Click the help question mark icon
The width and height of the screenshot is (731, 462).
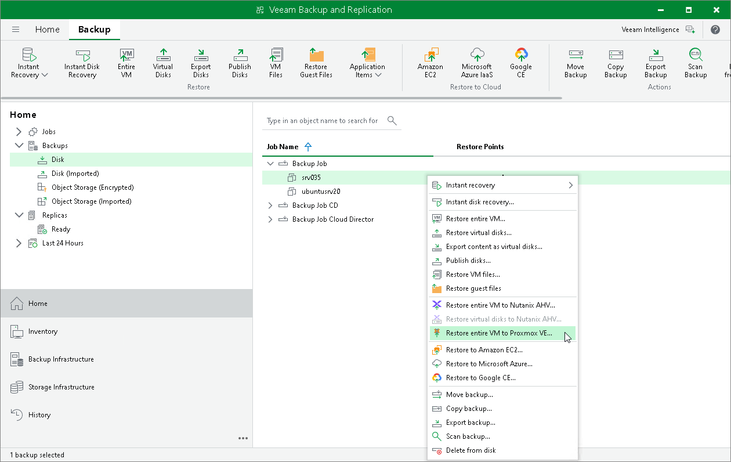tap(715, 30)
